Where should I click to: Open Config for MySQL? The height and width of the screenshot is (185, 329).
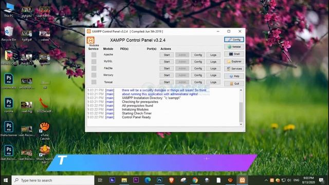pos(198,62)
